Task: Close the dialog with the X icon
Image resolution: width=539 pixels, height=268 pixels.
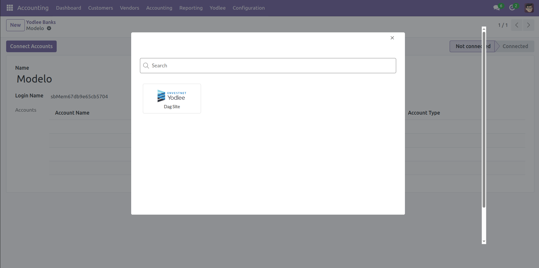Action: 392,38
